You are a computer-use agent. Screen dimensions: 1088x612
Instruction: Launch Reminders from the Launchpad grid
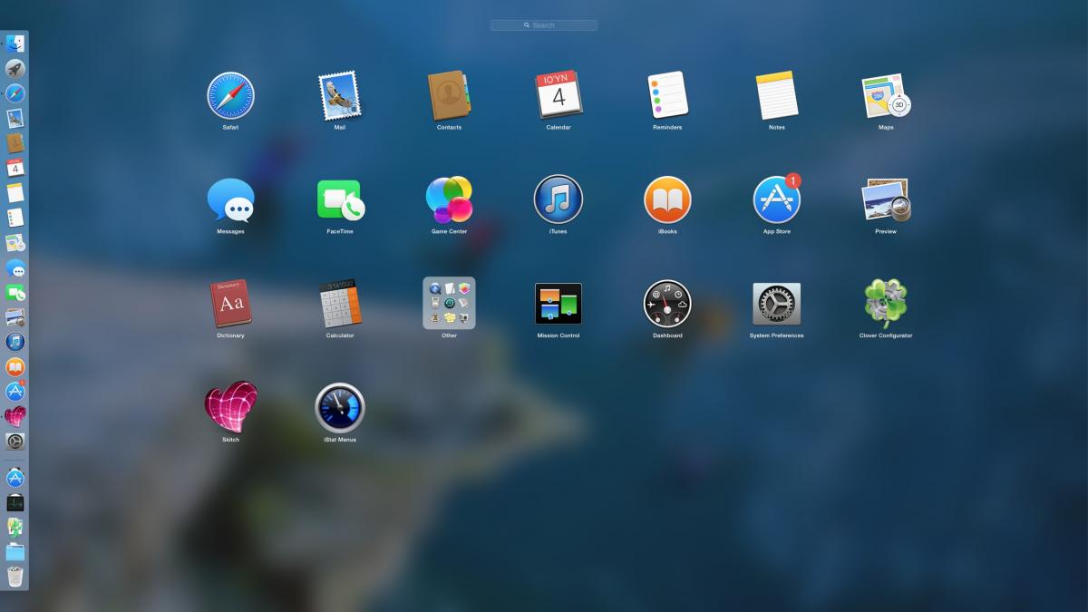point(667,96)
